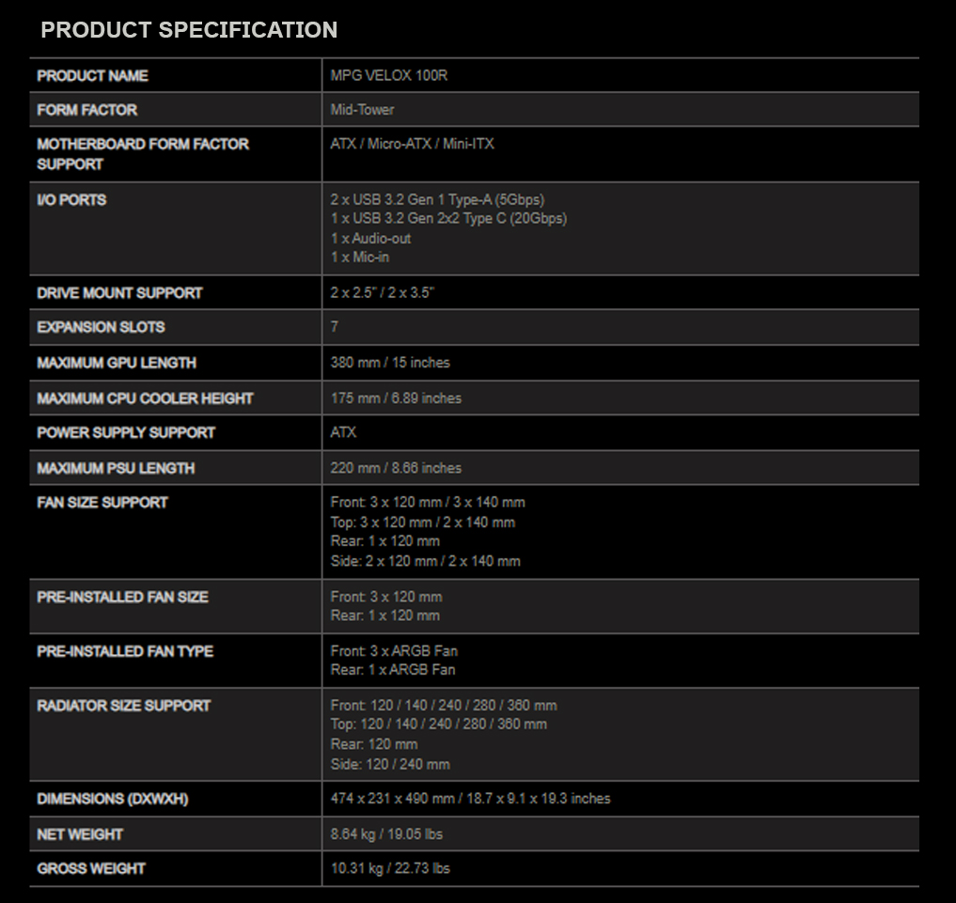Select the Mic-in port entry
This screenshot has width=956, height=903.
(x=359, y=257)
